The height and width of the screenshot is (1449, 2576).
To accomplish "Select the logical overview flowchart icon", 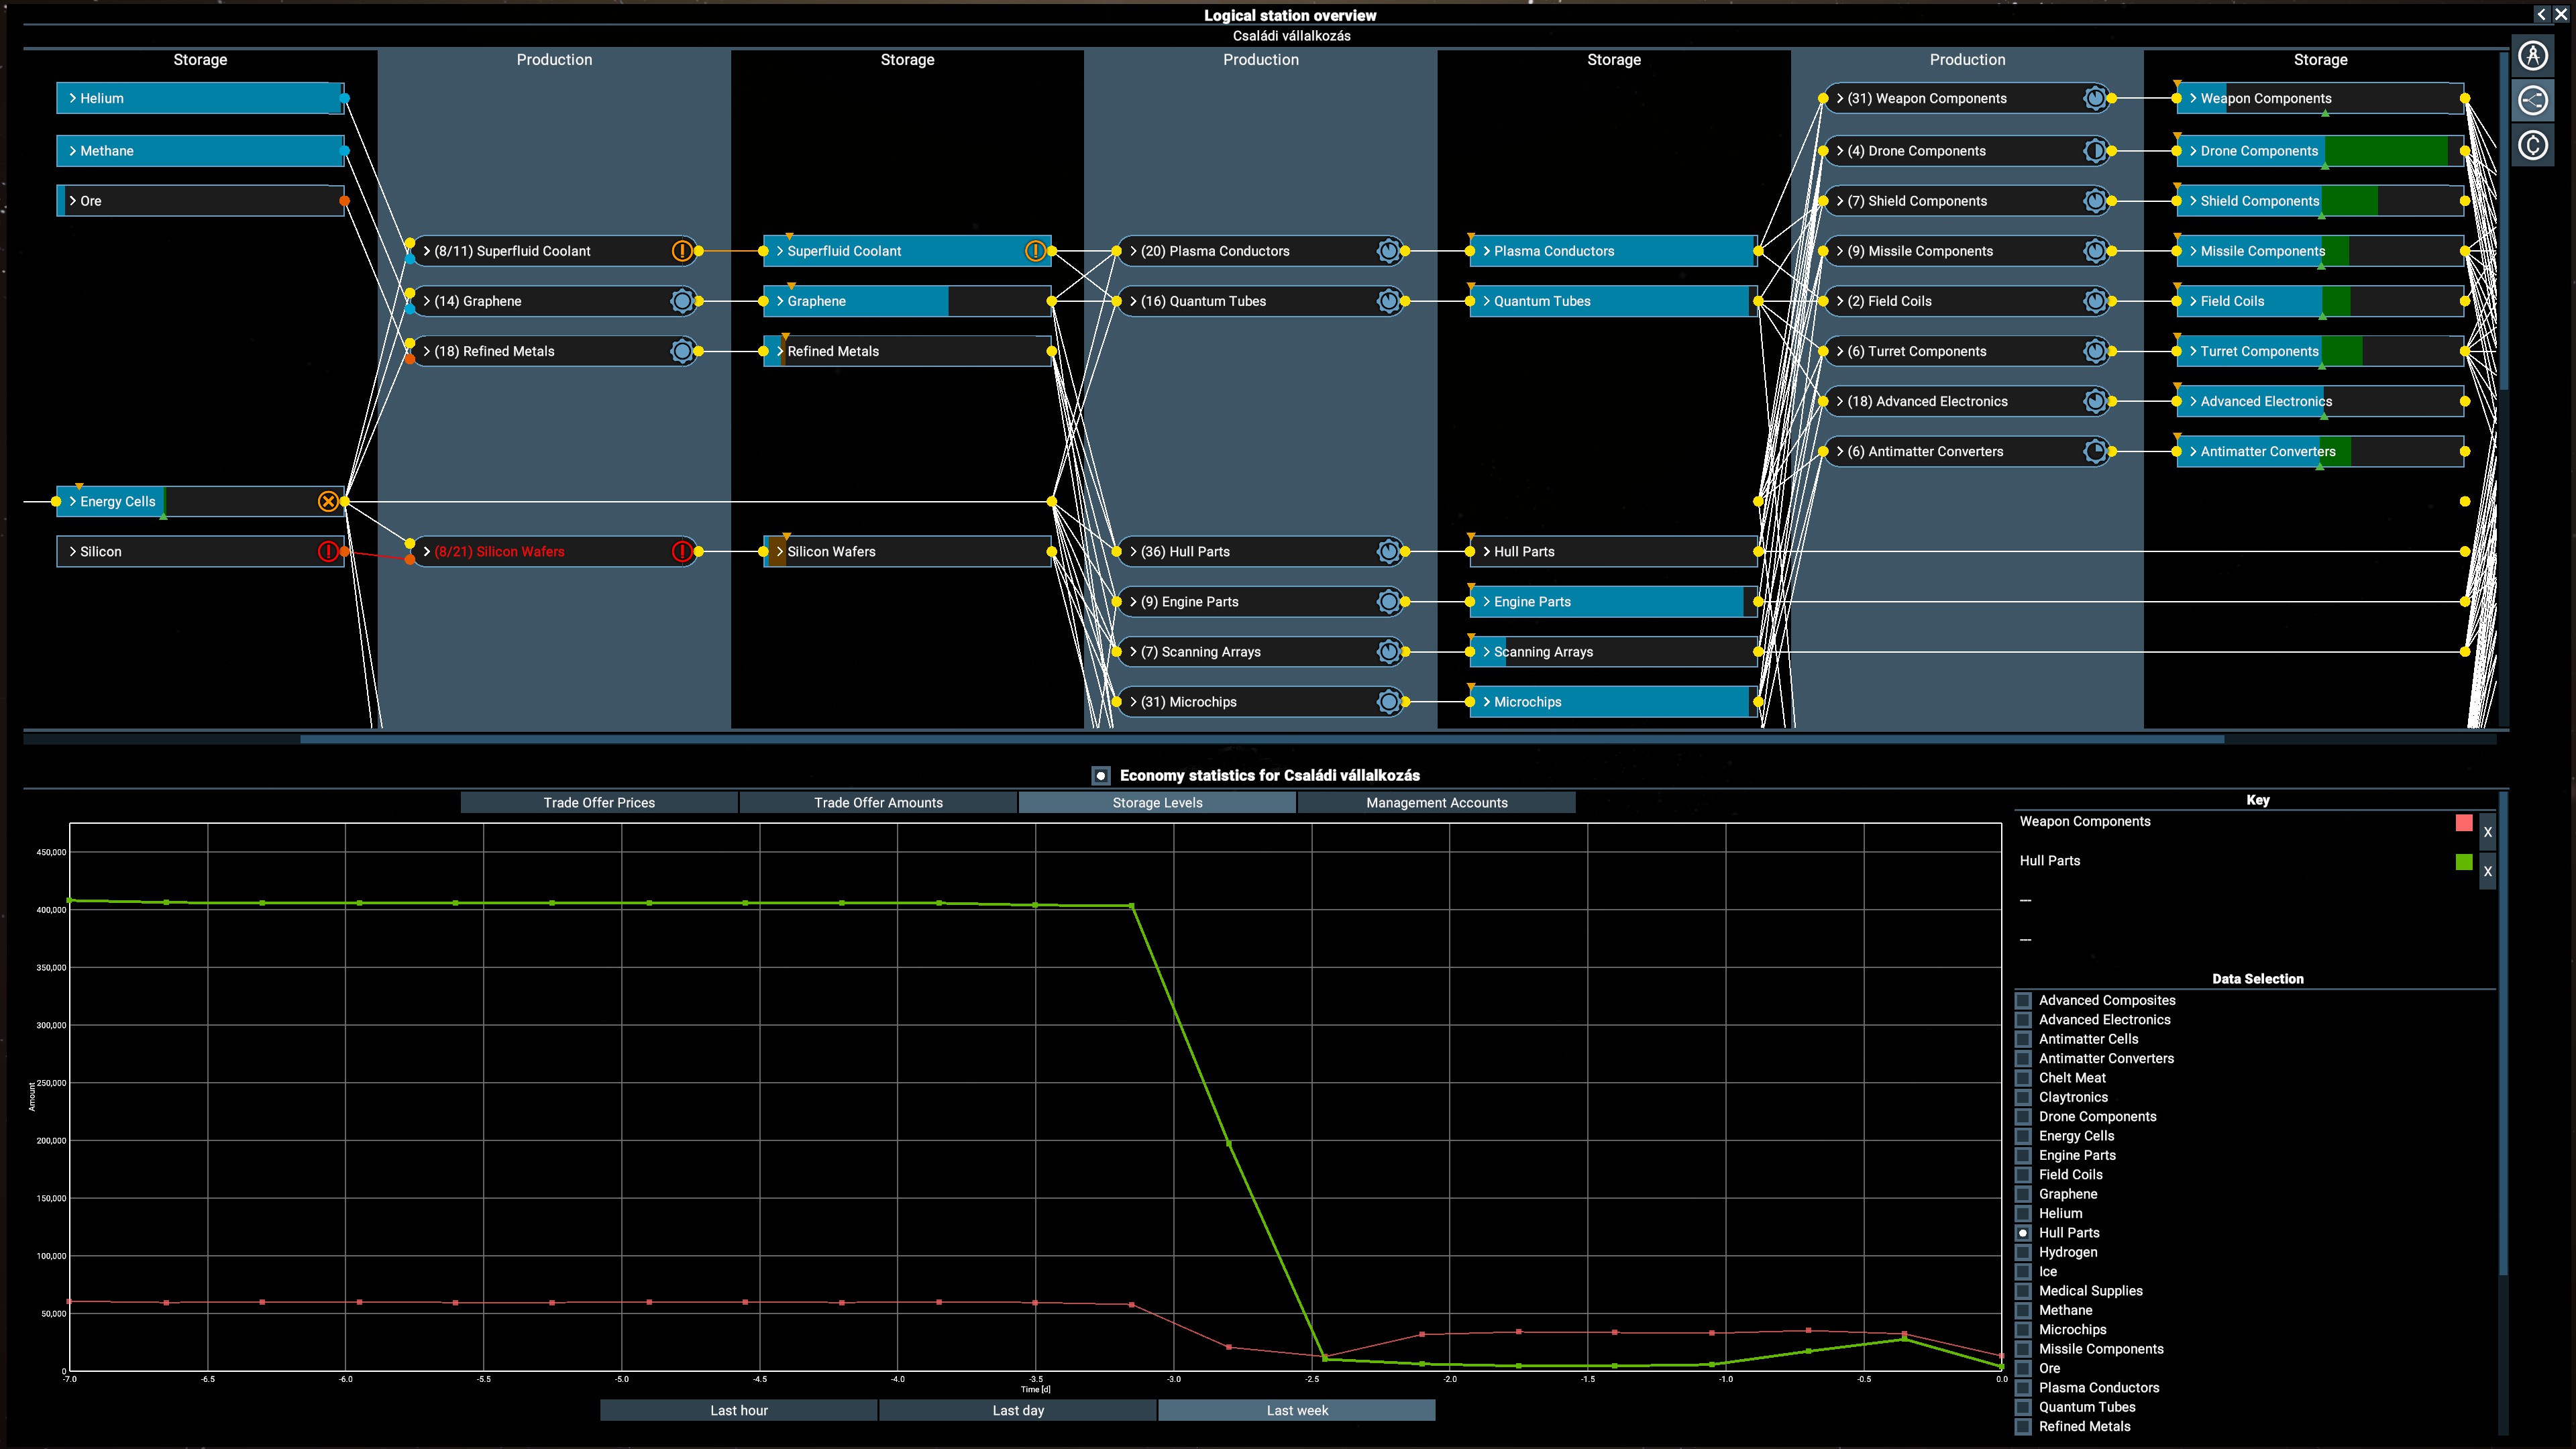I will click(x=2532, y=100).
